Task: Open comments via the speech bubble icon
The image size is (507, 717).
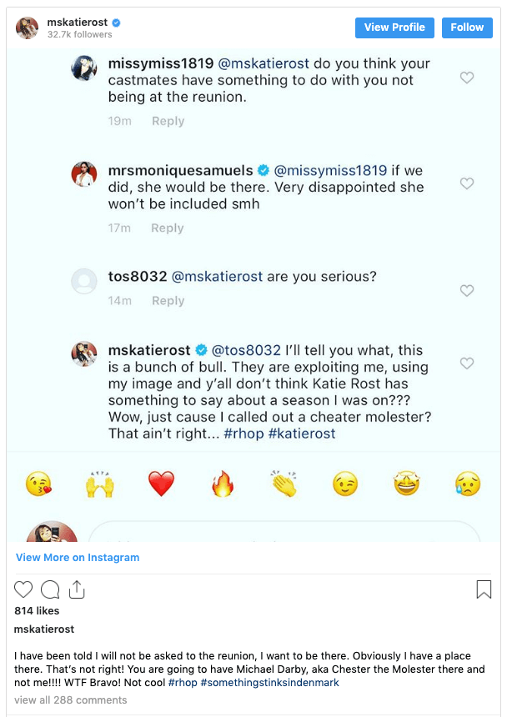Action: [50, 590]
